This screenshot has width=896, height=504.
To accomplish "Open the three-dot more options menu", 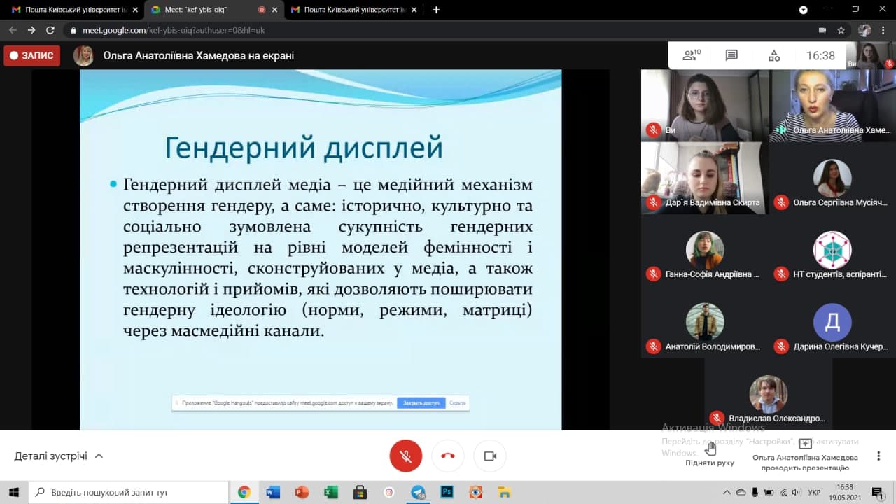I will coord(878,456).
